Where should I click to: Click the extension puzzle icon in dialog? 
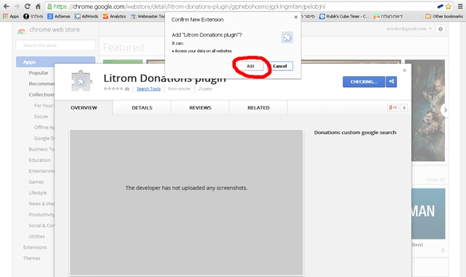pyautogui.click(x=287, y=38)
